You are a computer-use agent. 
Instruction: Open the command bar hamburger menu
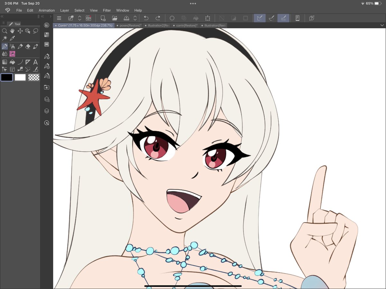[x=59, y=18]
